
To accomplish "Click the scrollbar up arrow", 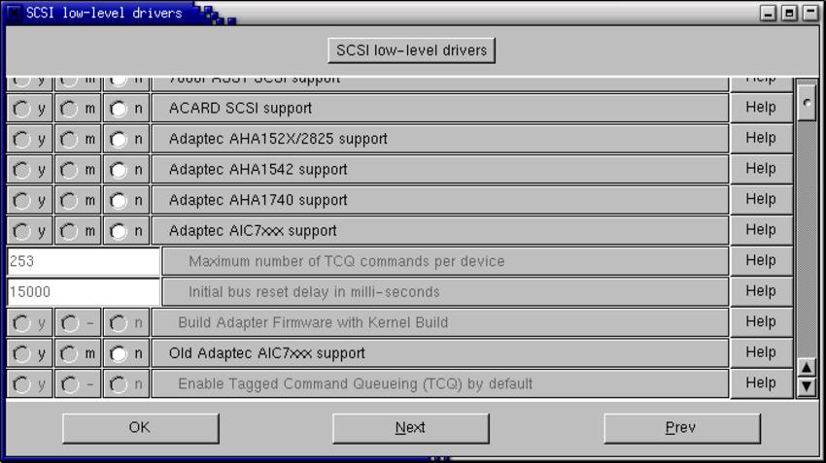I will tap(807, 367).
